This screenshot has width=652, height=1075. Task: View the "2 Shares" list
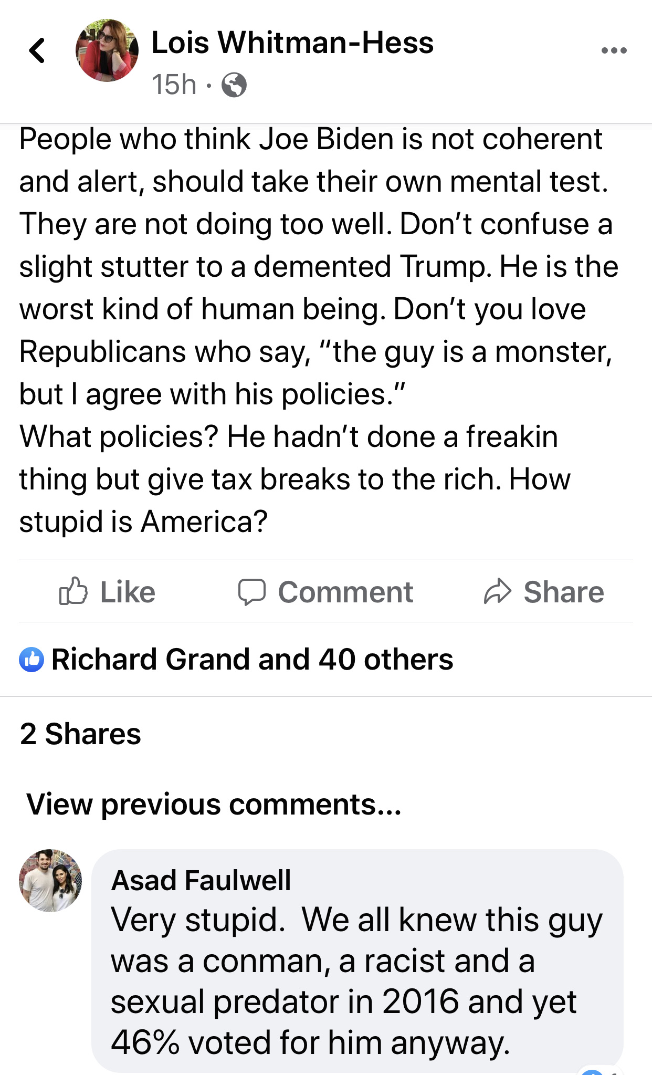(80, 734)
